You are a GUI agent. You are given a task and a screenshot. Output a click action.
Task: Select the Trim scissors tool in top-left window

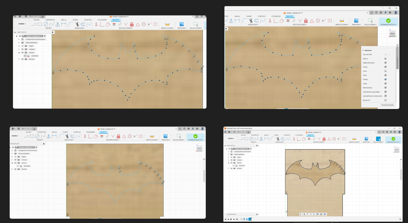(77, 24)
